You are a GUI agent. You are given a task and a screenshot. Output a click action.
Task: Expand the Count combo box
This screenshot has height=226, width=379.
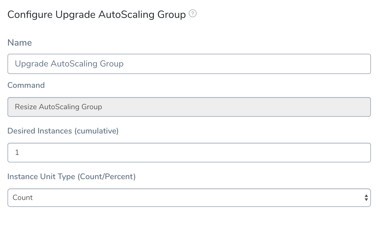point(189,198)
